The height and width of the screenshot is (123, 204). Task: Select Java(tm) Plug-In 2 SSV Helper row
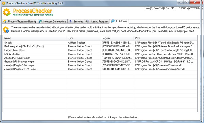pos(100,69)
